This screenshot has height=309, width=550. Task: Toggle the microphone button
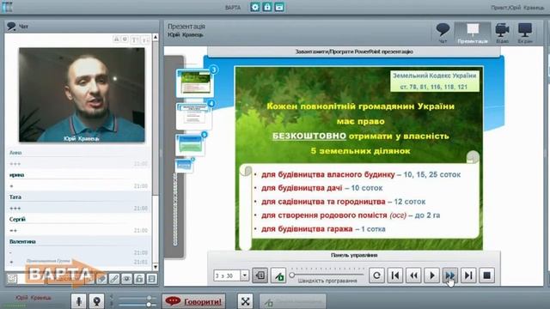coord(79,301)
